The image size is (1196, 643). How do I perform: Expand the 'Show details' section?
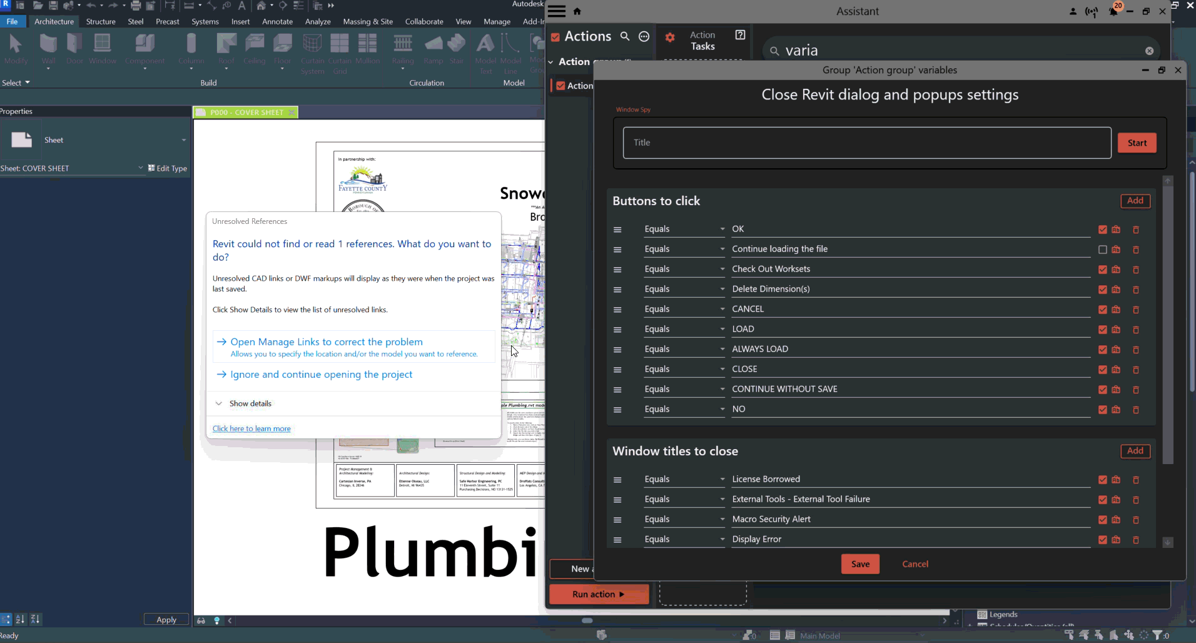coord(250,403)
